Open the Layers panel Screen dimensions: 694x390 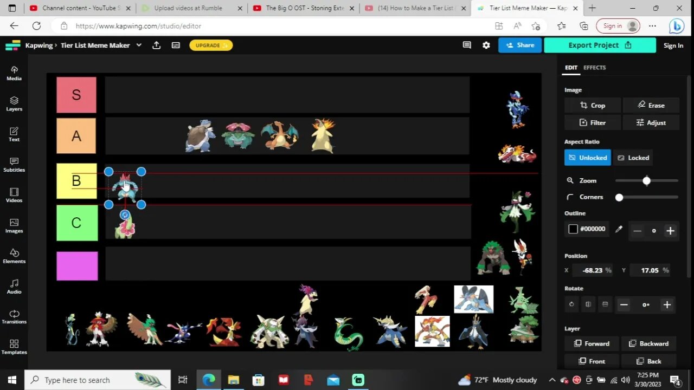[14, 104]
